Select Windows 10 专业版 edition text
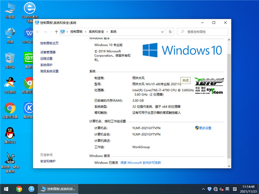 coord(108,45)
